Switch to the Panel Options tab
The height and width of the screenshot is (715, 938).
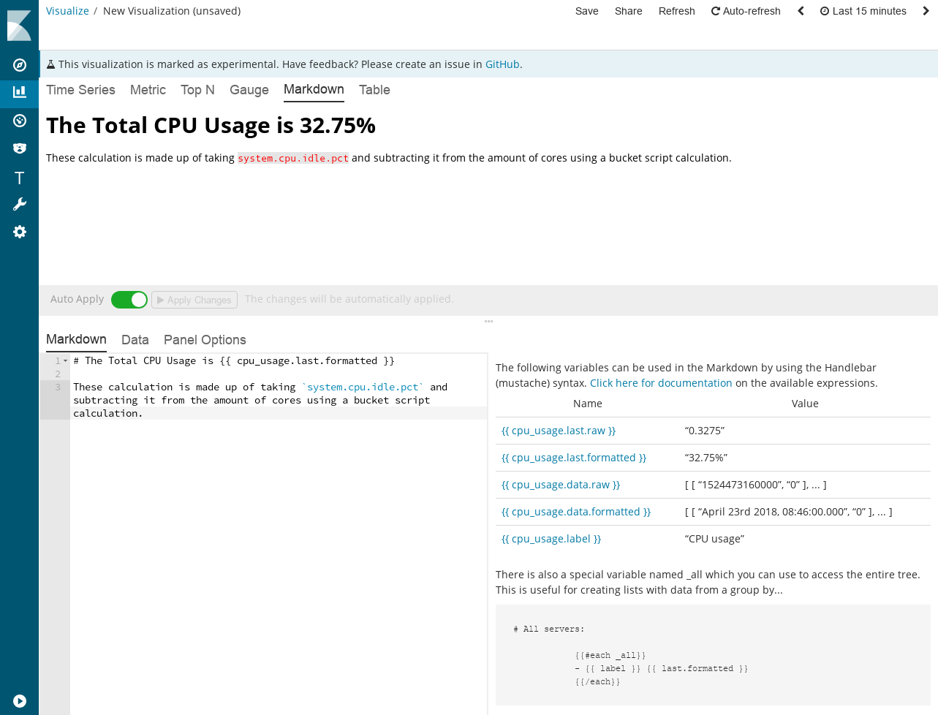pyautogui.click(x=205, y=340)
